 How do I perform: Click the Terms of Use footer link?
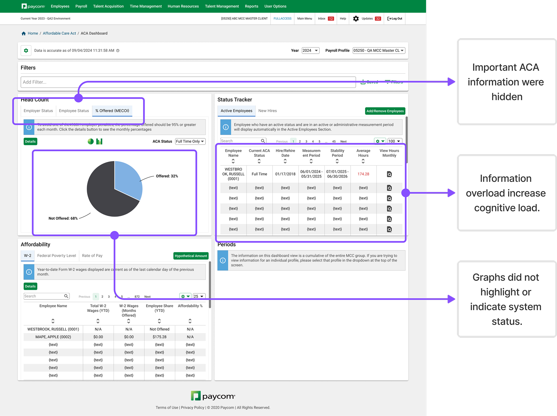[167, 408]
